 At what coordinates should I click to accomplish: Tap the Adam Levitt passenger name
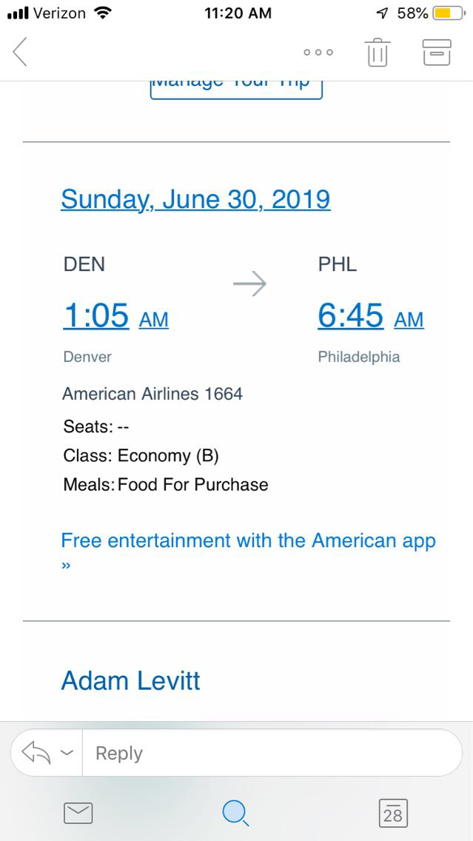point(130,680)
